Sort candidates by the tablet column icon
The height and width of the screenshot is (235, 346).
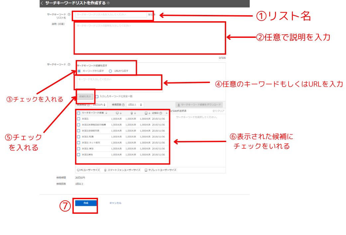[x=146, y=113]
